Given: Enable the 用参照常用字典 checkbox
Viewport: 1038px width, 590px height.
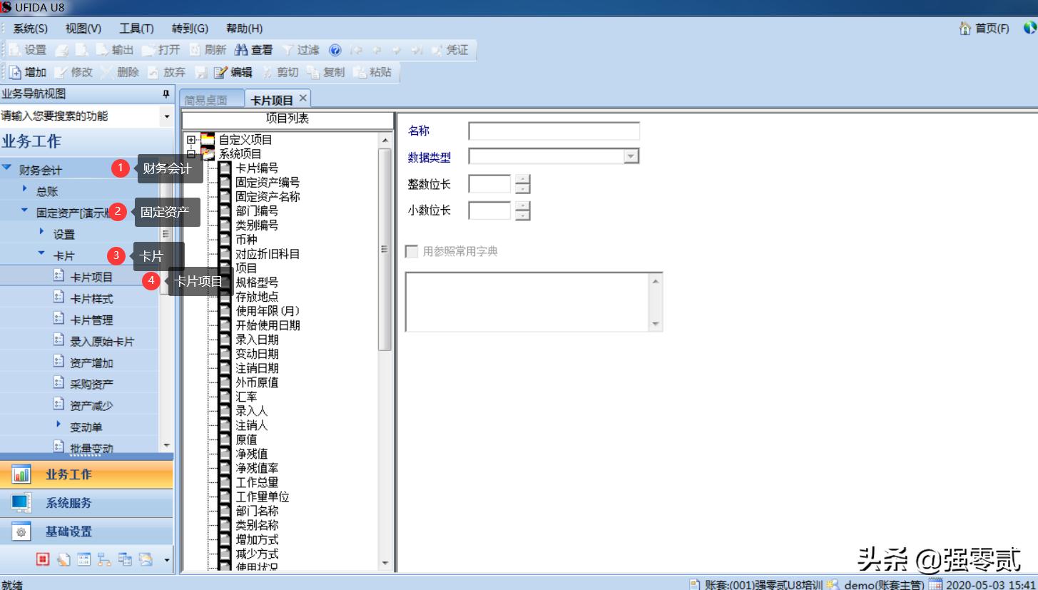Looking at the screenshot, I should pos(412,251).
